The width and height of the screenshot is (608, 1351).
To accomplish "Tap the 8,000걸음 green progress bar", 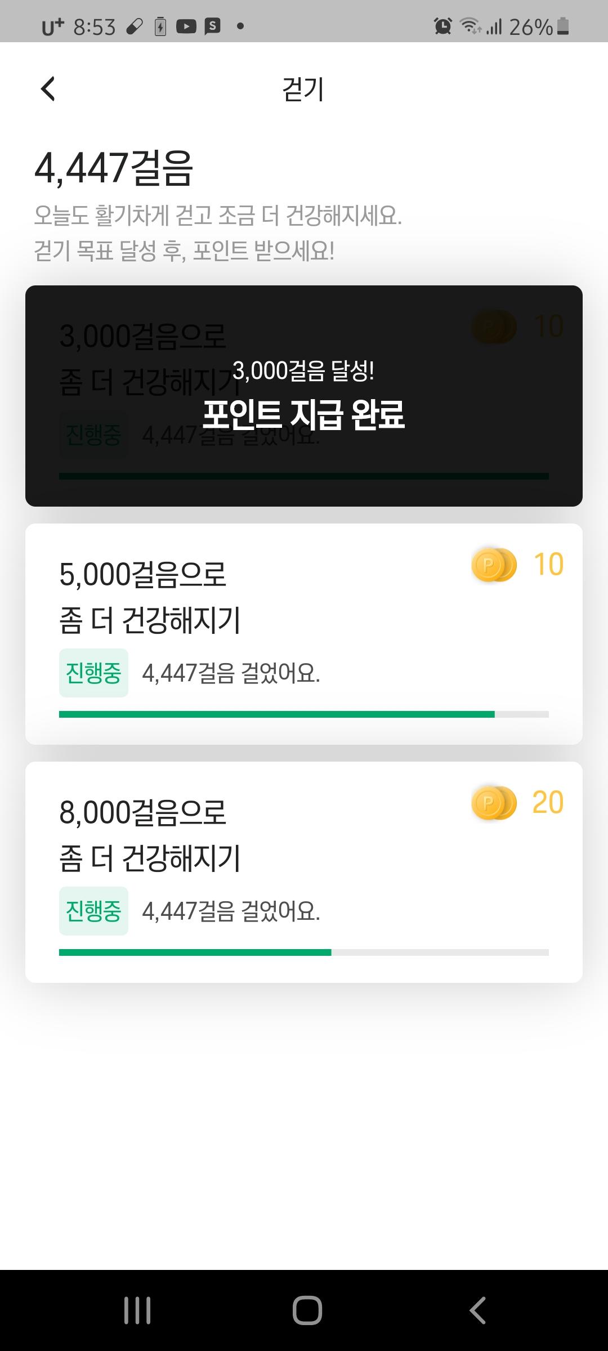I will [195, 952].
